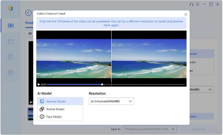Select the video thumbnail behind the dialog

[x=30, y=114]
